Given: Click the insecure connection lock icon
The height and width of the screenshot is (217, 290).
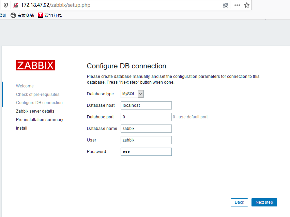Looking at the screenshot, I should [x=16, y=5].
